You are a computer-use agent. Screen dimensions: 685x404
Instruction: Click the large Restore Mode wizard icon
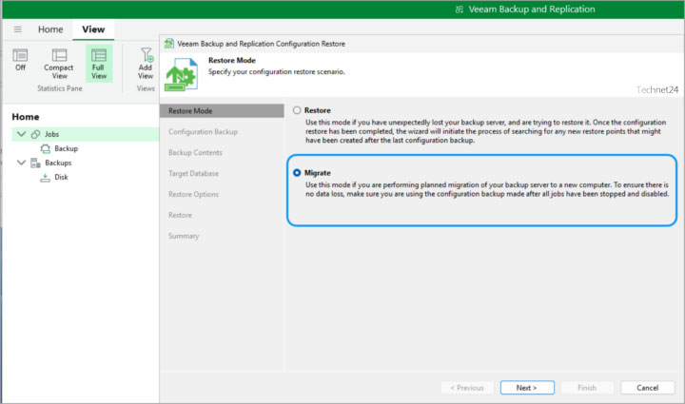coord(181,74)
